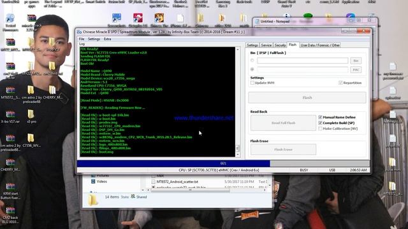Open the blue shortcut icon above the log
The width and height of the screenshot is (408, 229).
[117, 20]
